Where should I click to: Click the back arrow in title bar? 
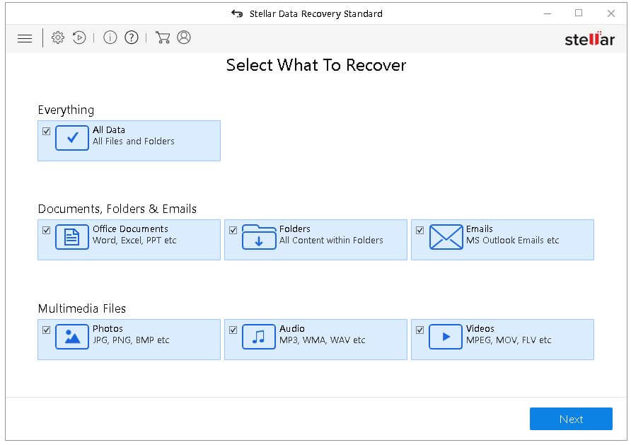(x=237, y=13)
